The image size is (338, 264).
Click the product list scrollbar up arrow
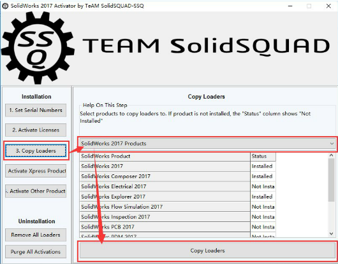[332, 155]
